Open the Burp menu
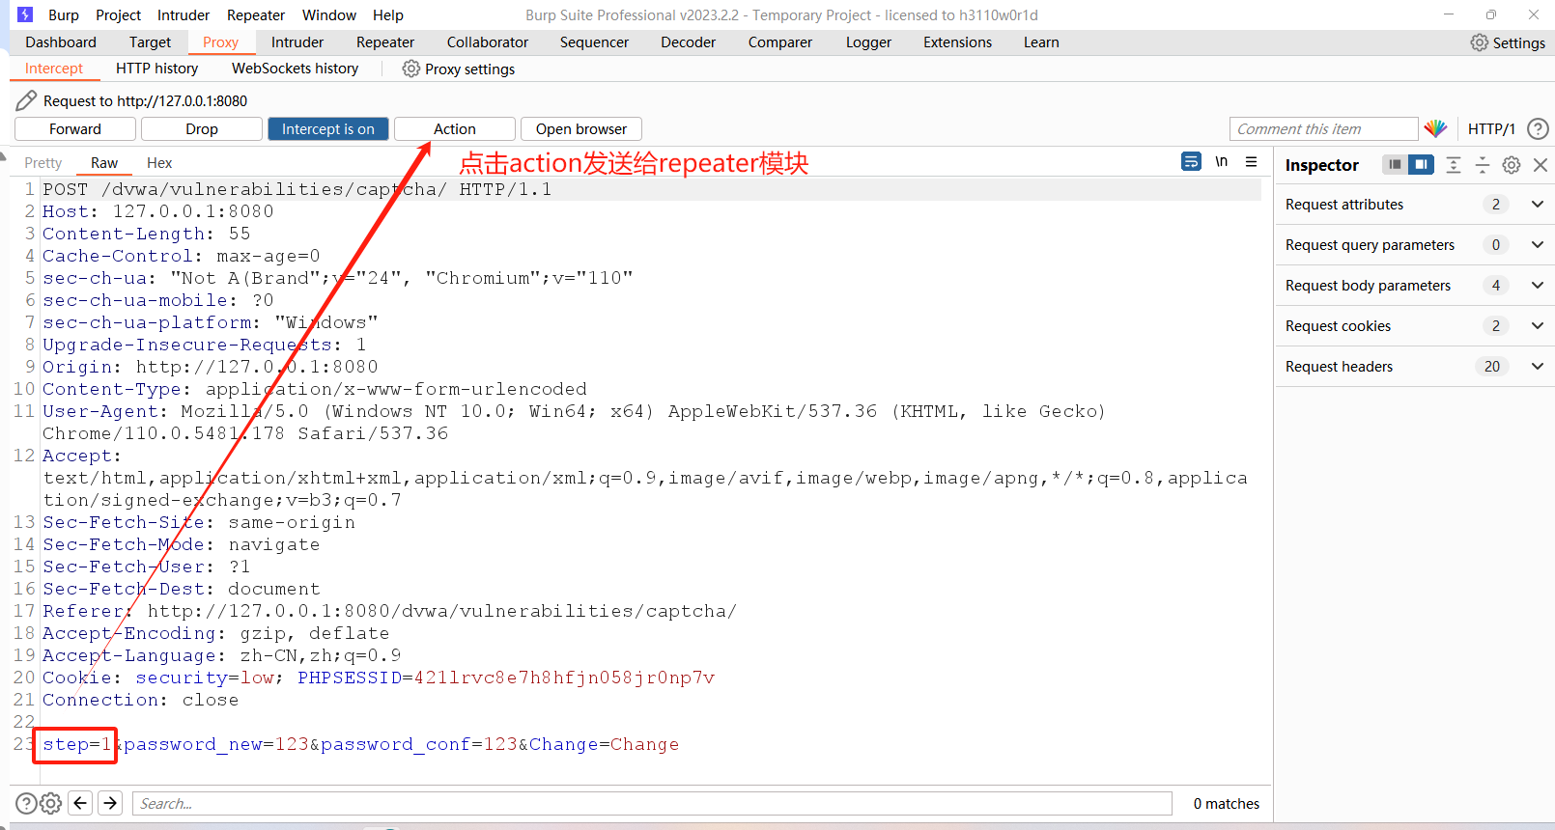Viewport: 1555px width, 830px height. (64, 15)
